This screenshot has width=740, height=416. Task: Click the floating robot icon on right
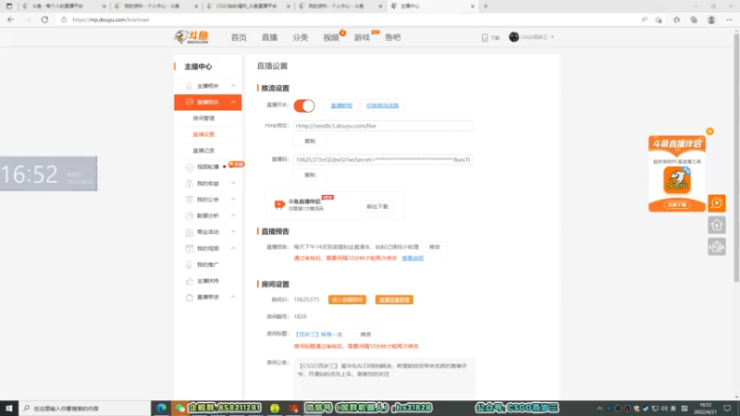(x=716, y=247)
